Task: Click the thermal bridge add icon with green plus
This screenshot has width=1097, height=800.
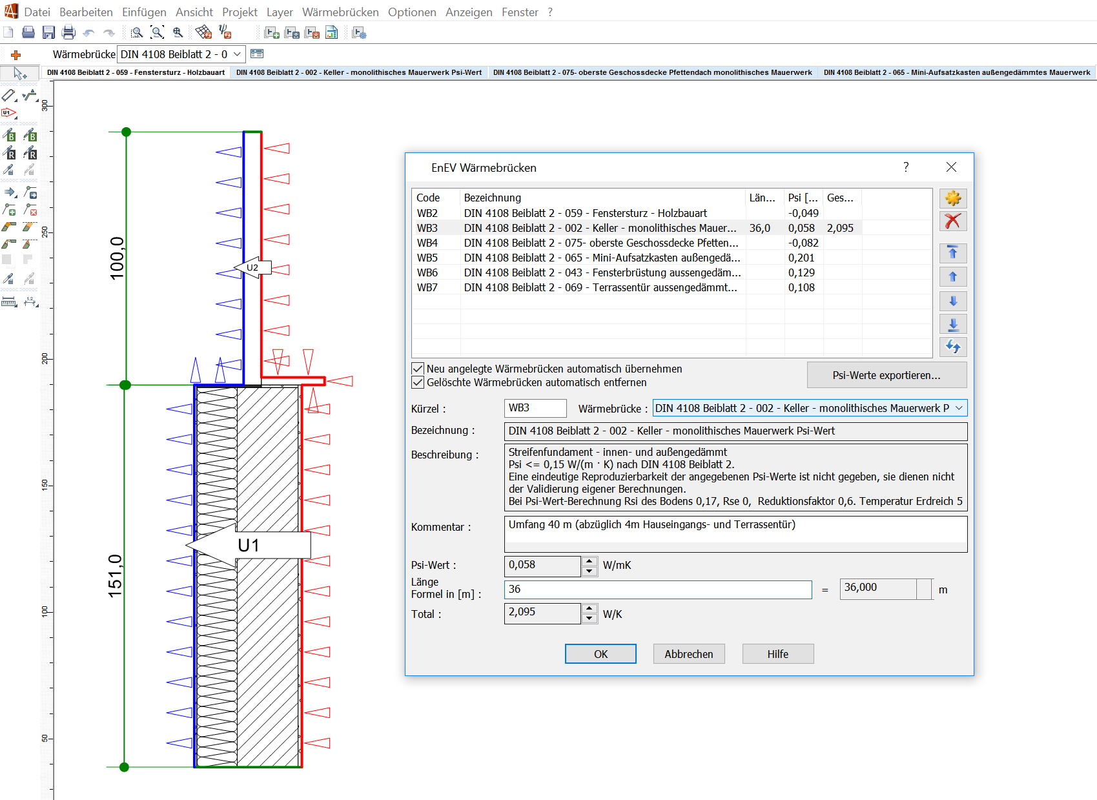Action: (272, 32)
